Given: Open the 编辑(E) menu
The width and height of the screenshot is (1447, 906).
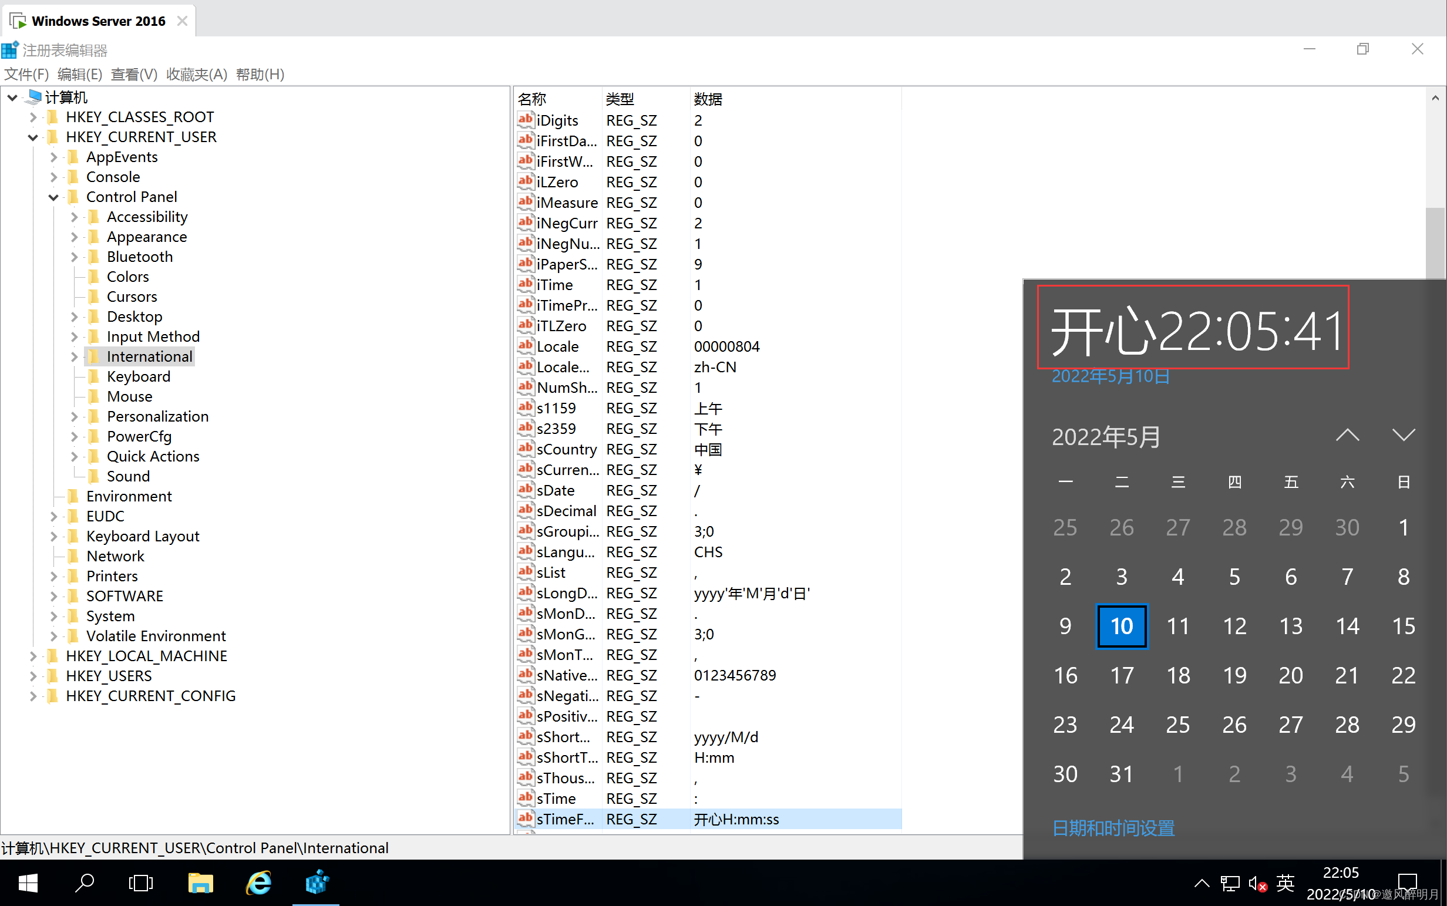Looking at the screenshot, I should pos(80,75).
